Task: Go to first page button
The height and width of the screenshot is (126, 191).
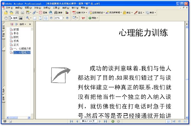Action: tap(72, 121)
